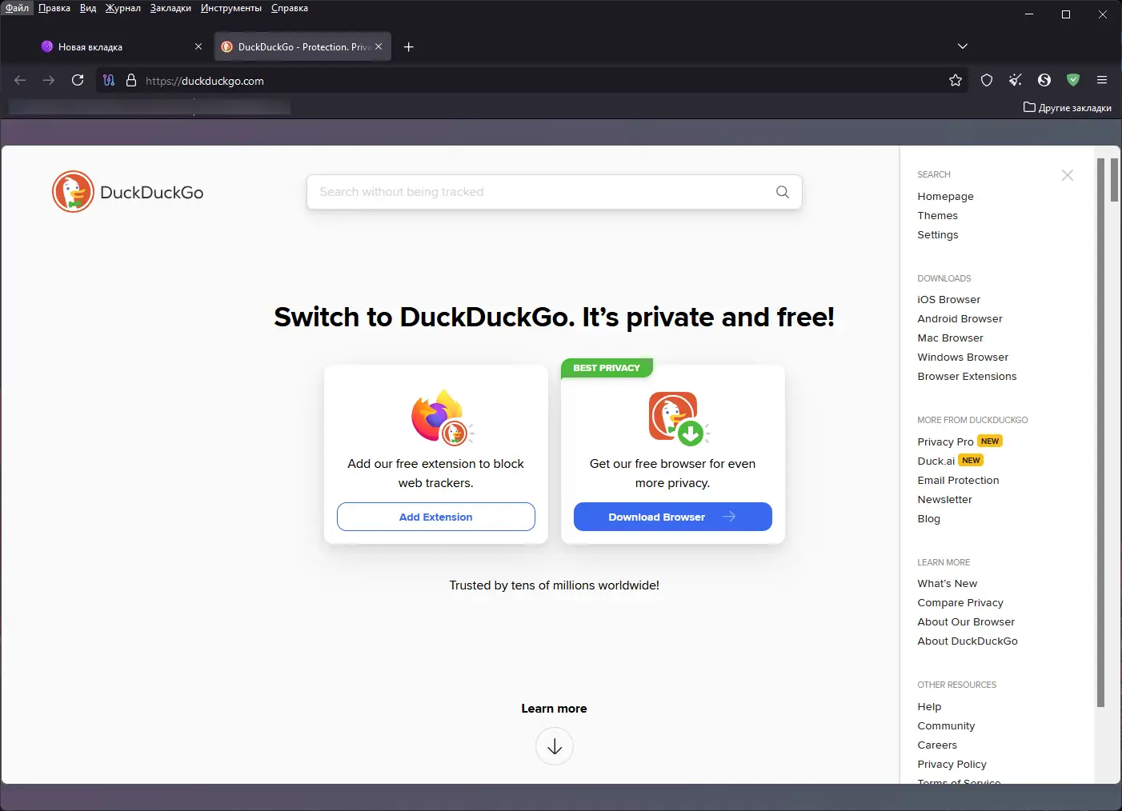Viewport: 1122px width, 811px height.
Task: Bookmark this page with the star icon
Action: click(956, 80)
